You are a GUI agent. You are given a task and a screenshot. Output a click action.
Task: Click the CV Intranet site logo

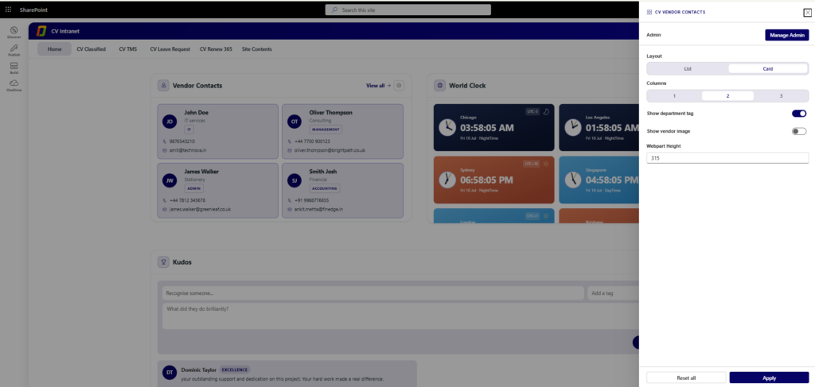tap(41, 31)
